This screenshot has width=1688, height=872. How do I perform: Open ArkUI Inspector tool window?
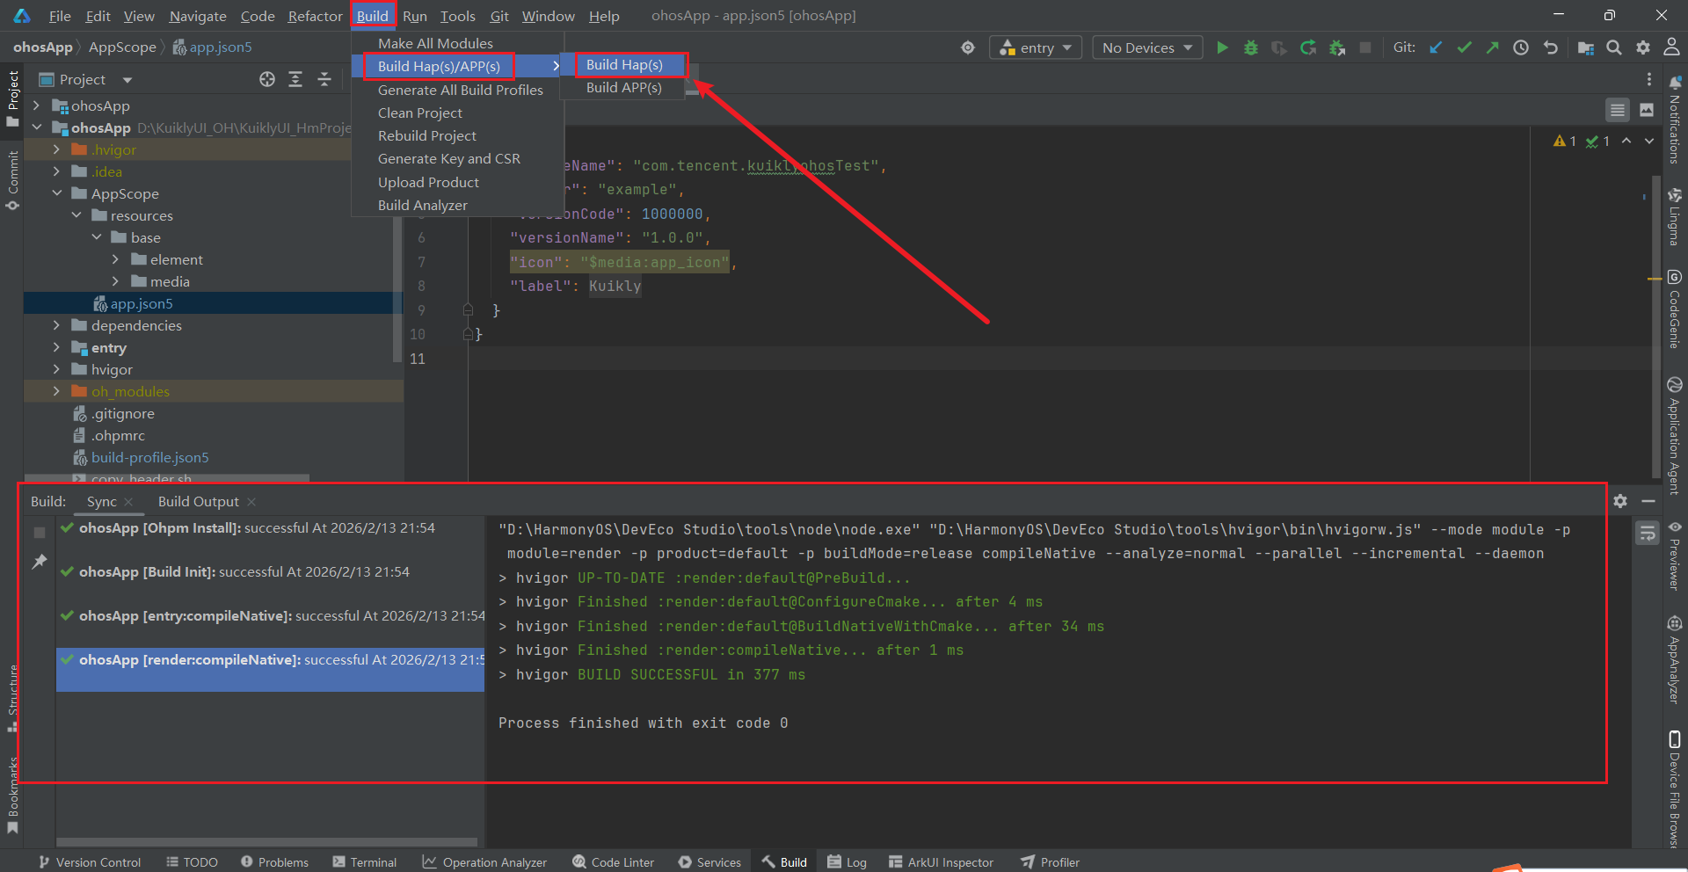[941, 861]
